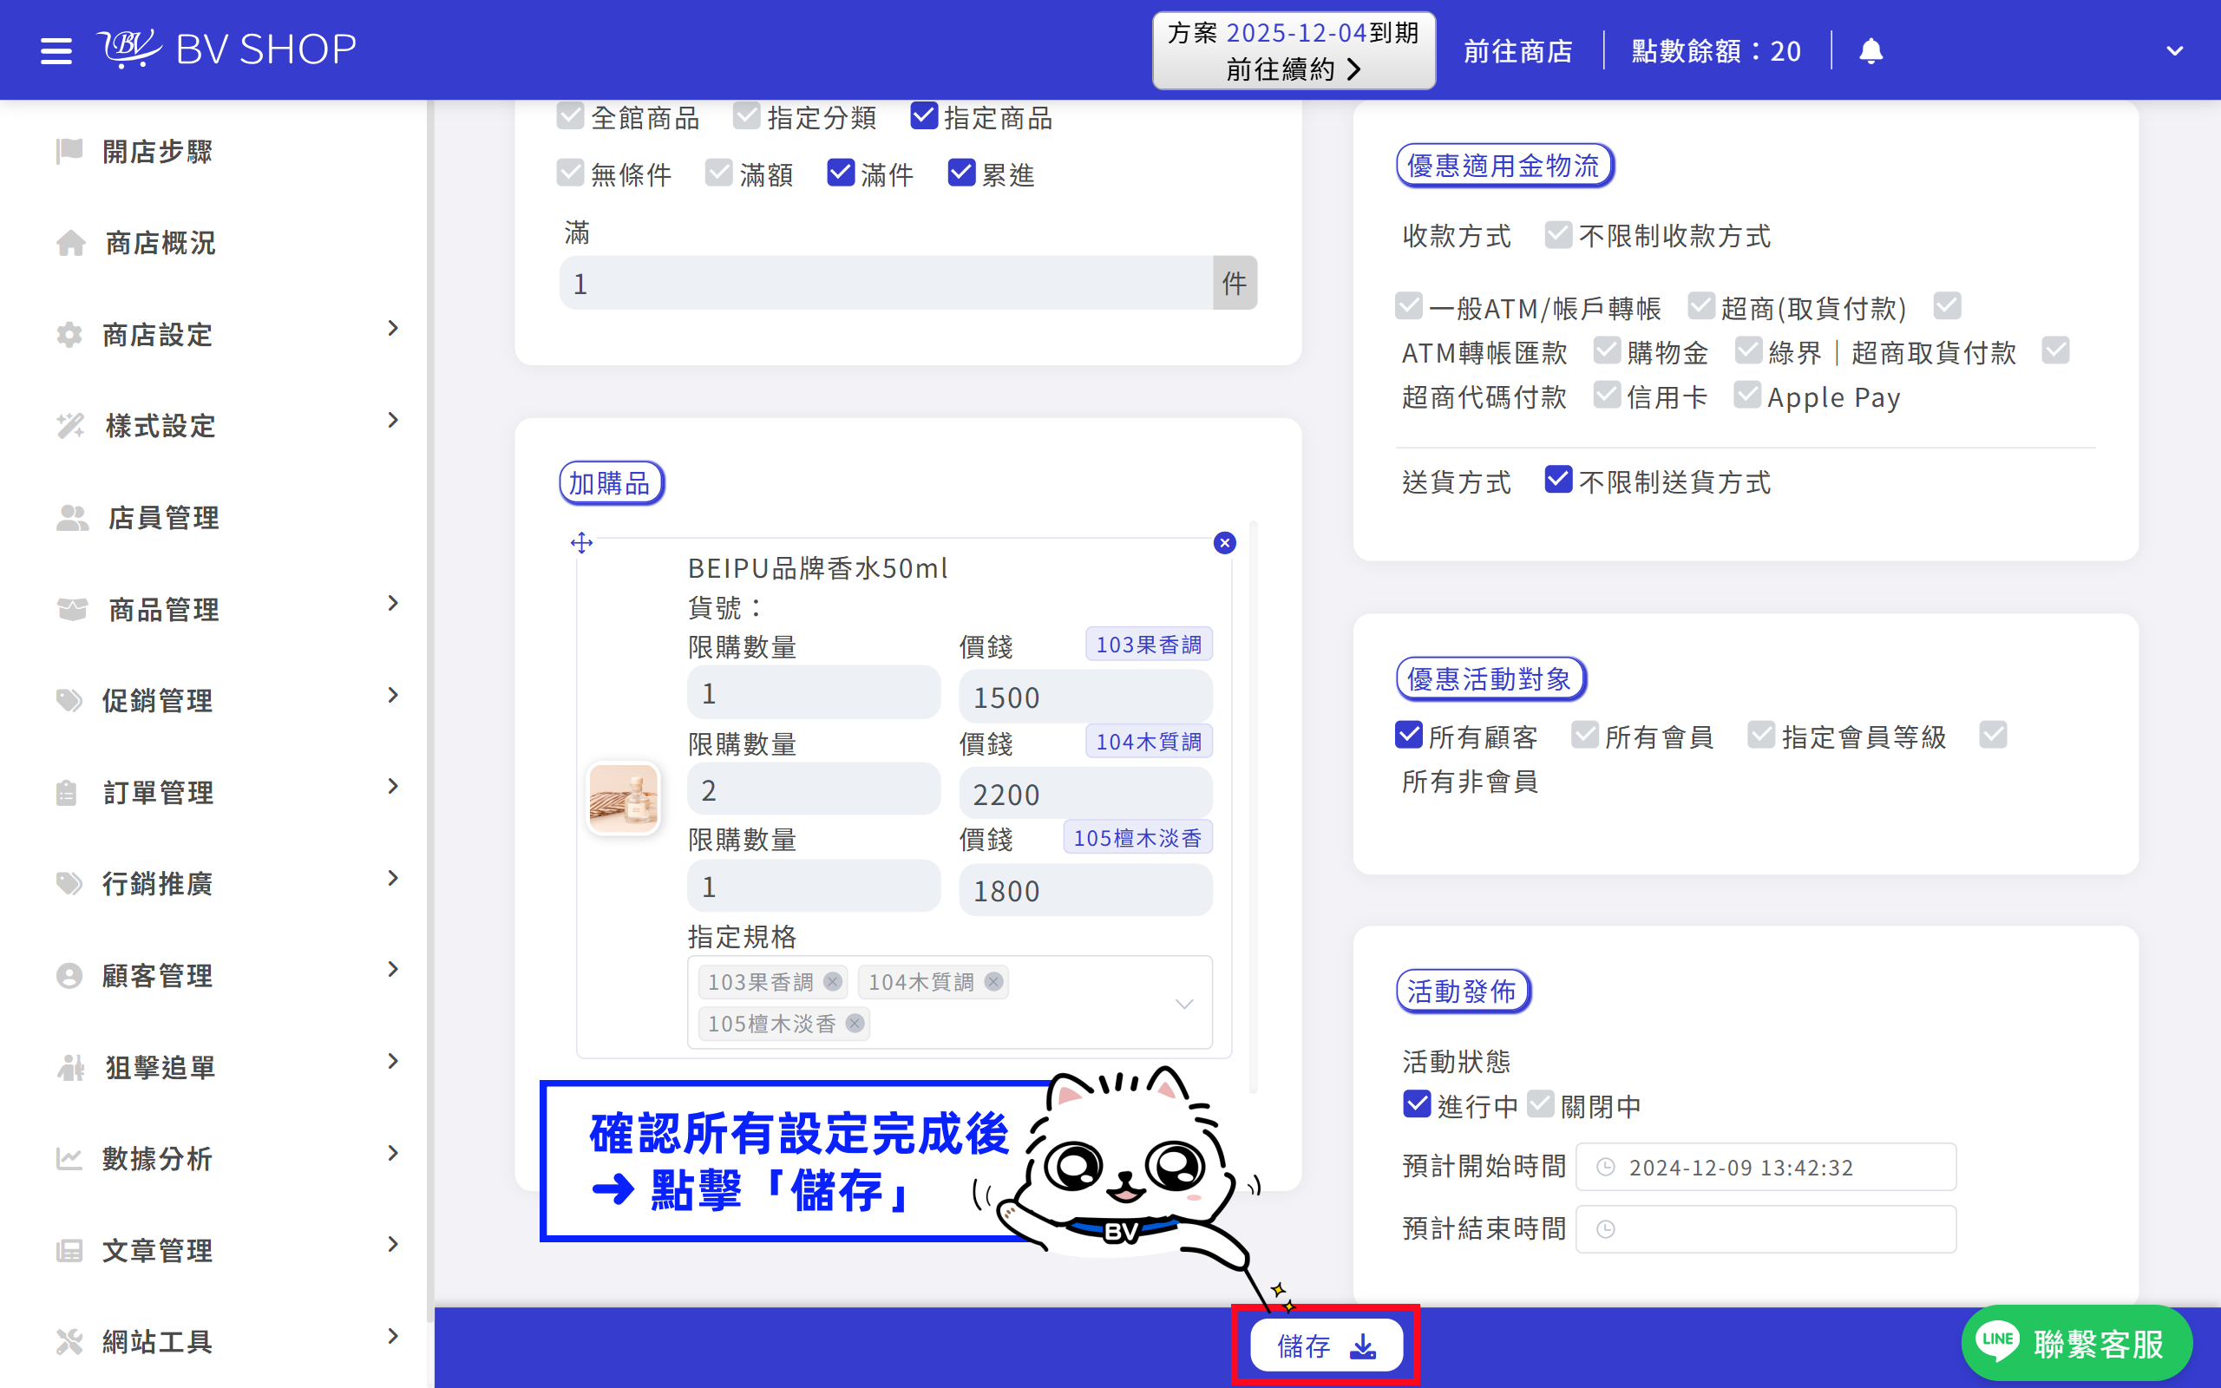Click the move handle on the add-on product
This screenshot has height=1388, width=2221.
click(x=582, y=542)
